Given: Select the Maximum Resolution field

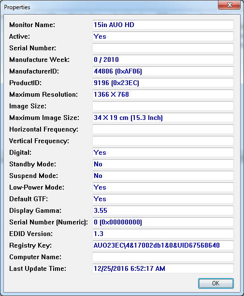Looking at the screenshot, I should 163,94.
